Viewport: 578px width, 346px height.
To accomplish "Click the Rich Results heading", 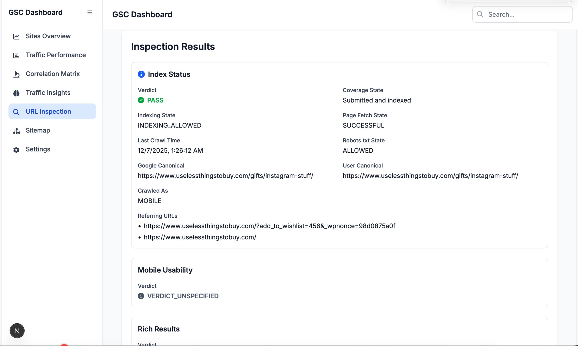I will (159, 329).
